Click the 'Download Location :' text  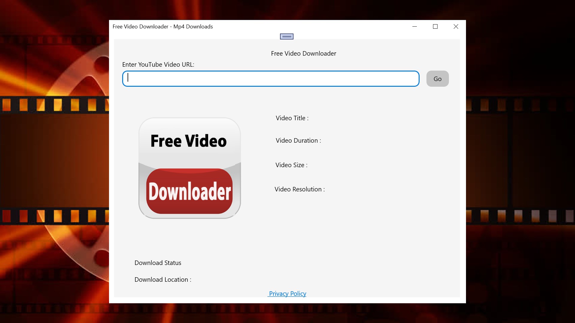coord(163,280)
